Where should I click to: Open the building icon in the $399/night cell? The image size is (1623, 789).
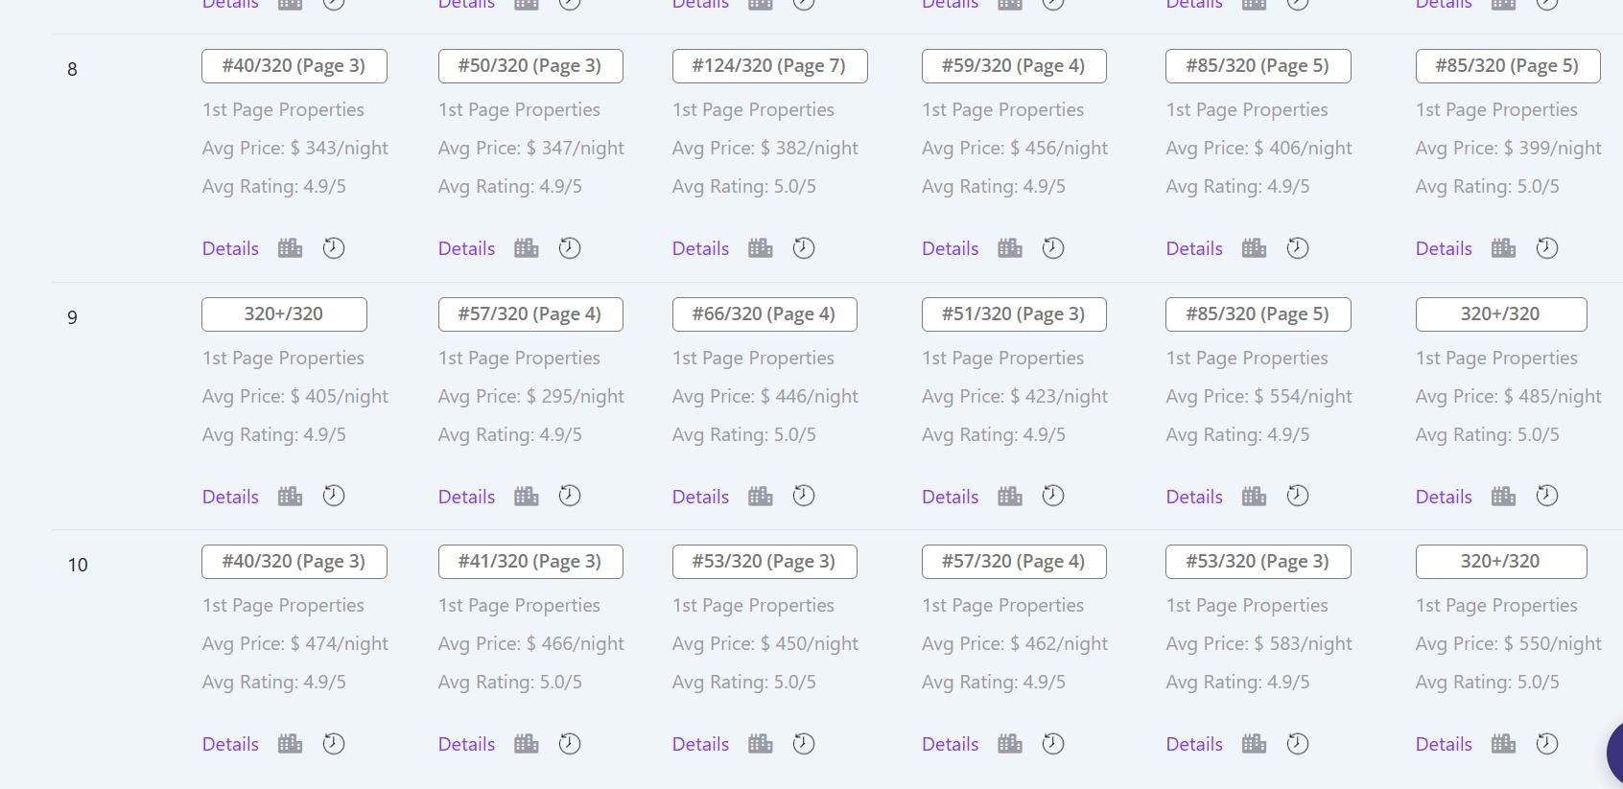click(x=1504, y=248)
